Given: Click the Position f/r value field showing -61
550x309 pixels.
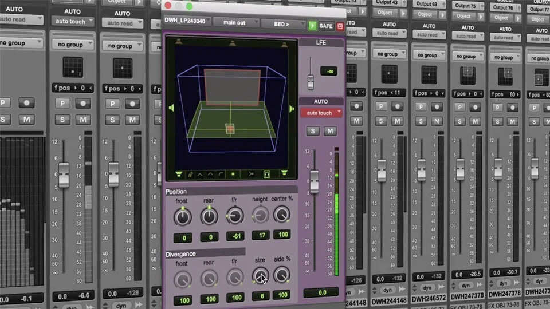Looking at the screenshot, I should [235, 236].
